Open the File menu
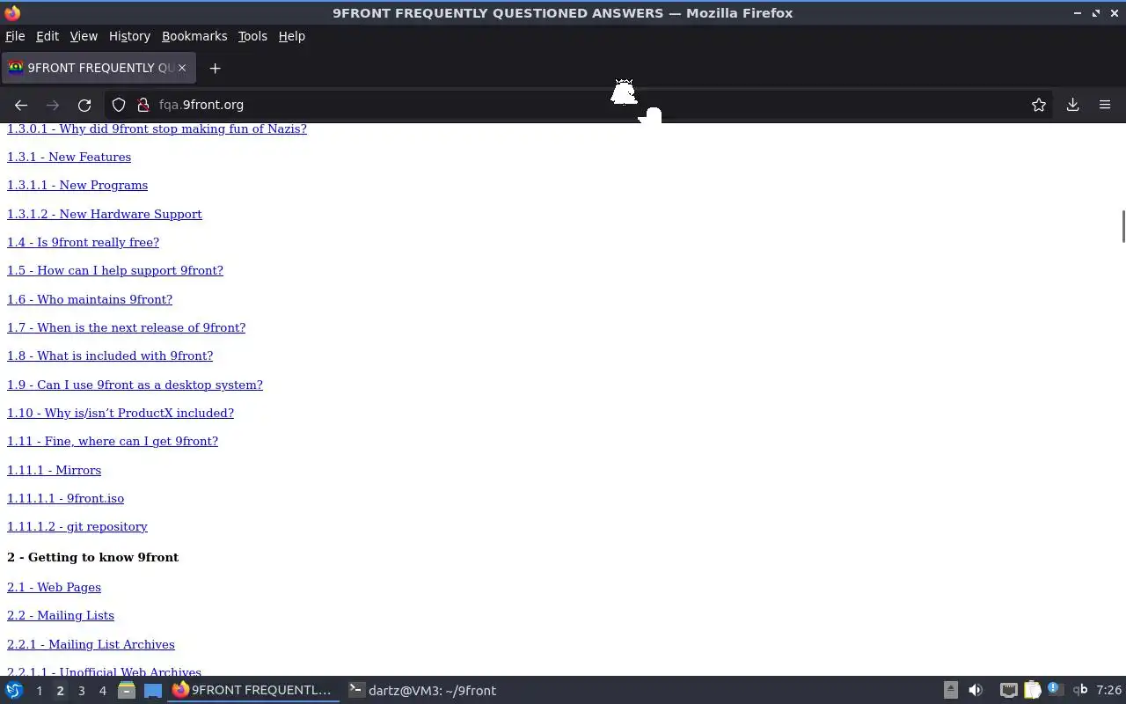 pos(15,36)
